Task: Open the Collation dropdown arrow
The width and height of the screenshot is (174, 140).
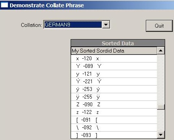Action: [x=106, y=25]
